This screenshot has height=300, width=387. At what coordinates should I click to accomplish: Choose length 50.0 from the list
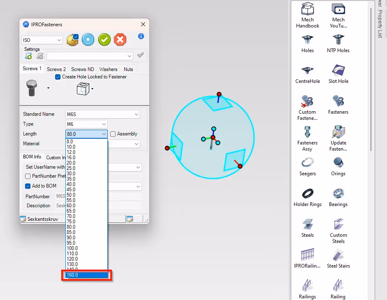point(86,195)
